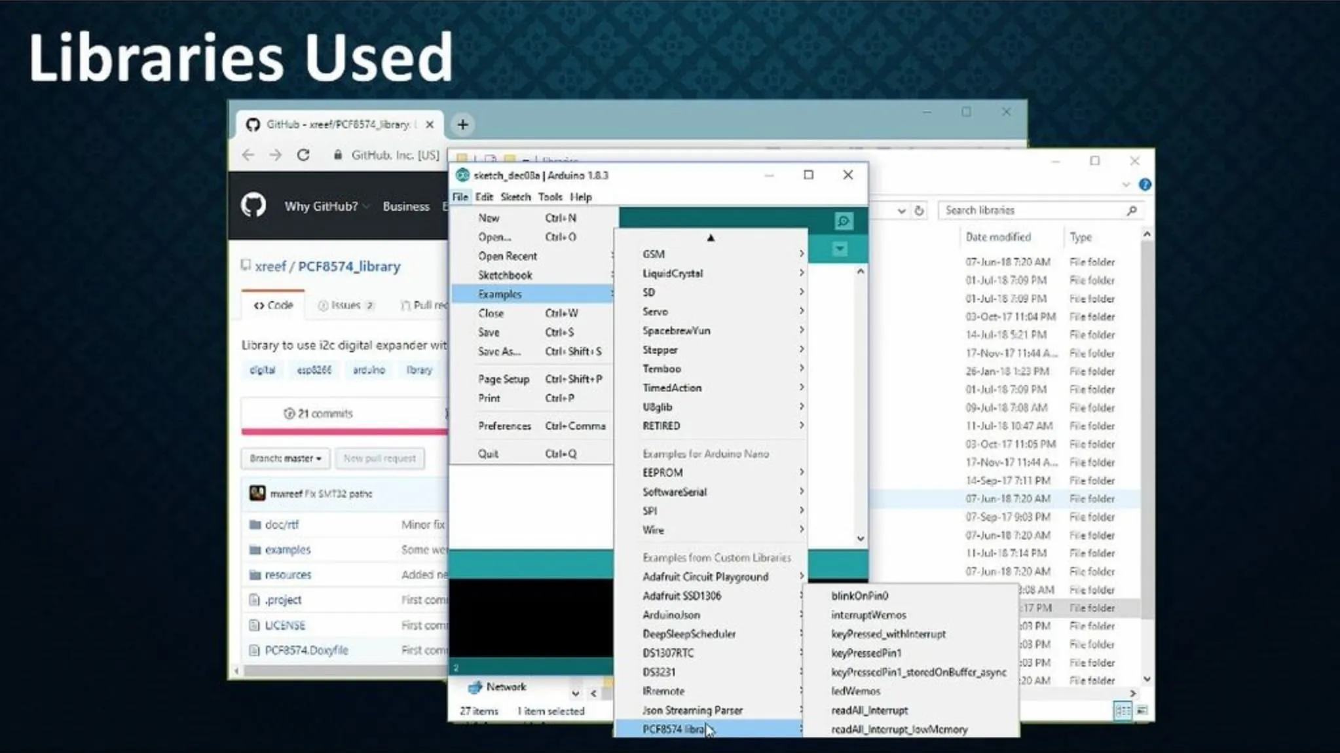Viewport: 1340px width, 753px height.
Task: Open the Code tab on GitHub repo
Action: point(273,305)
